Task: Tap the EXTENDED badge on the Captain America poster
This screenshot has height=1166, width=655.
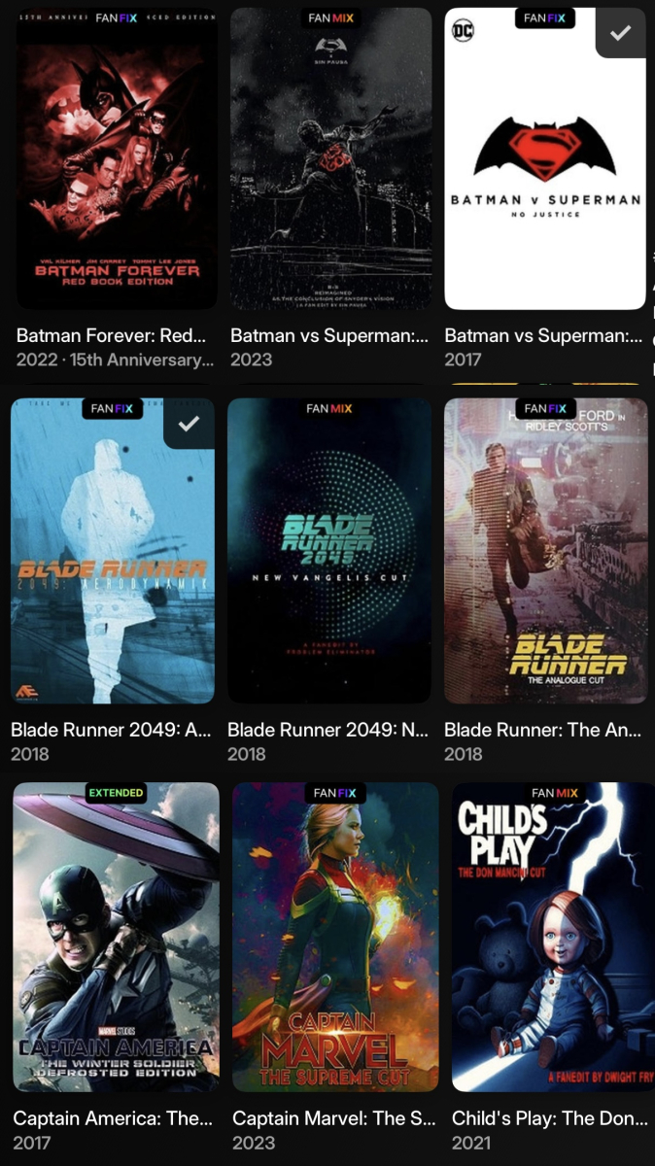Action: (x=116, y=793)
